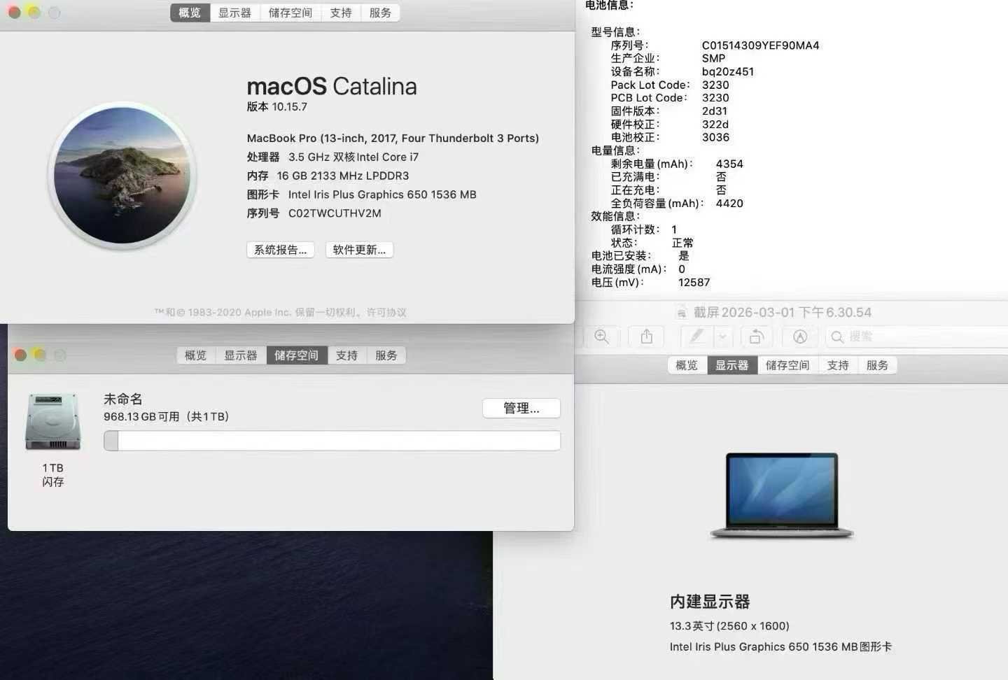Click the 系统报告... button
The image size is (1008, 680).
pos(281,250)
